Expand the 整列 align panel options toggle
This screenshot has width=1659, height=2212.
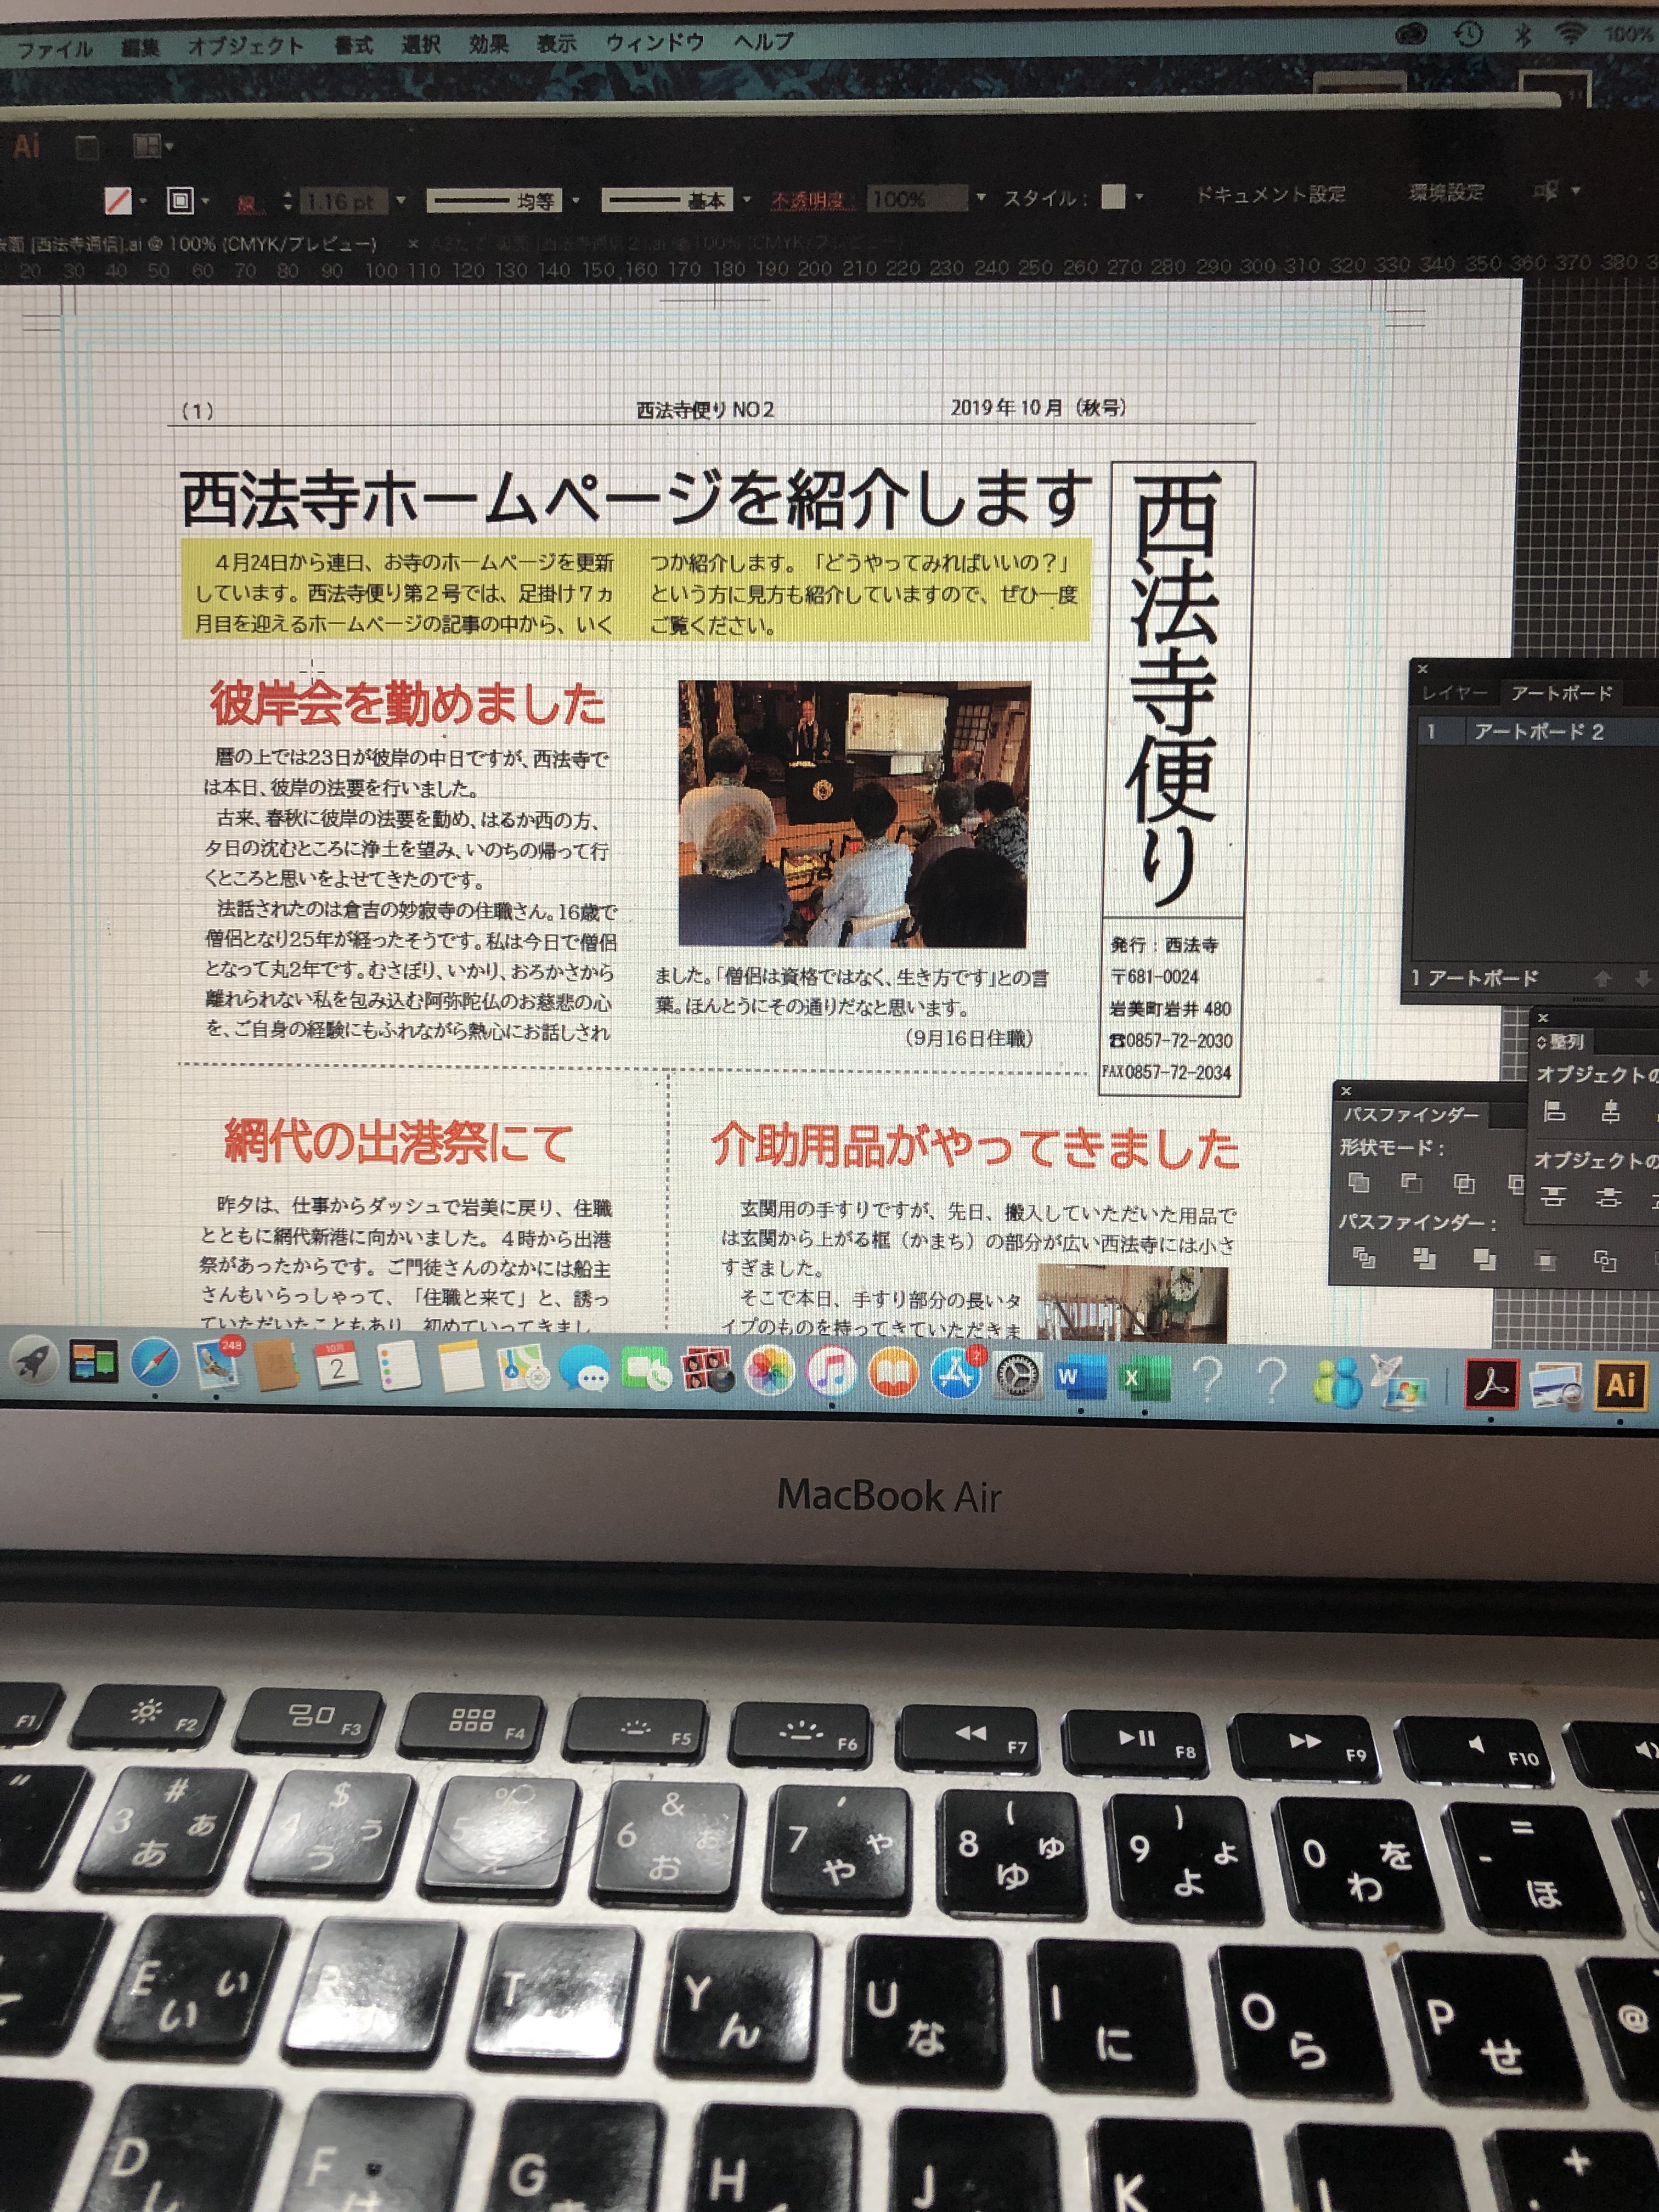1541,1042
